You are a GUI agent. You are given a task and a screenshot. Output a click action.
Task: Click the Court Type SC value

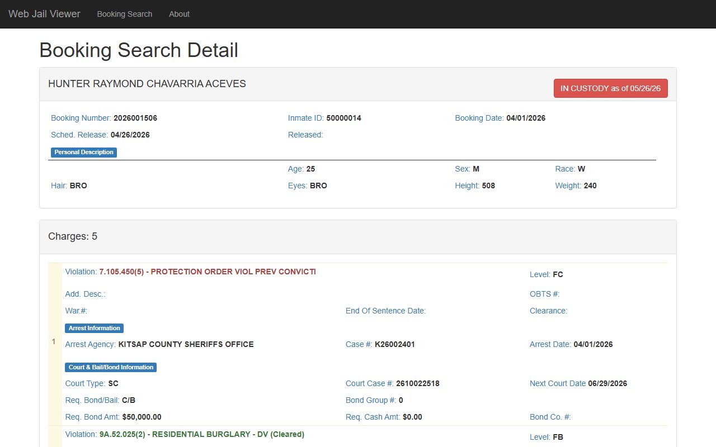pos(114,383)
